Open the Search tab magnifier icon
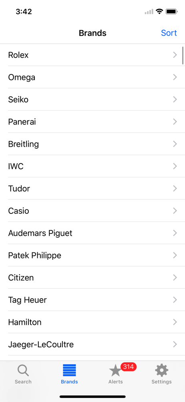This screenshot has width=185, height=402. 23,371
